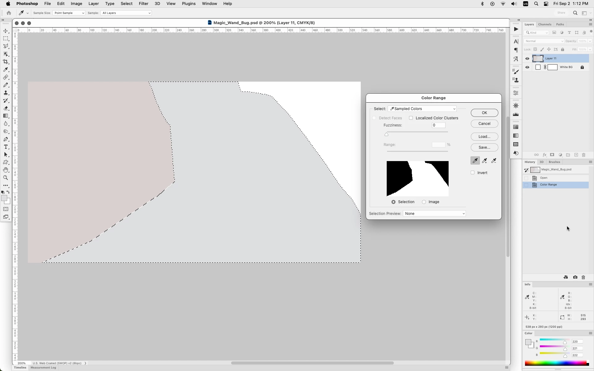The height and width of the screenshot is (371, 594).
Task: Create new snapshot camera icon in History
Action: coord(575,277)
